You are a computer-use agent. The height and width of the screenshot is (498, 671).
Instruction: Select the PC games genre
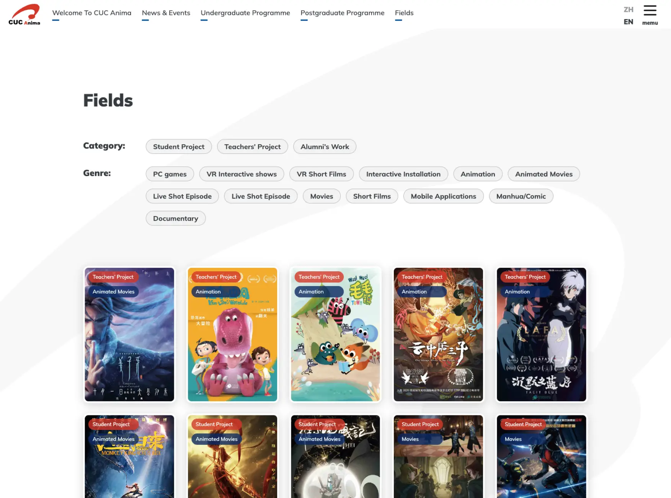coord(170,174)
